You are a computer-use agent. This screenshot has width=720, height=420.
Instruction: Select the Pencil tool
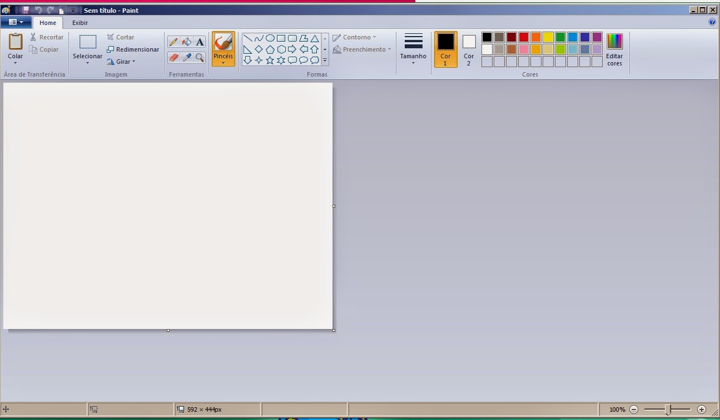(x=174, y=42)
